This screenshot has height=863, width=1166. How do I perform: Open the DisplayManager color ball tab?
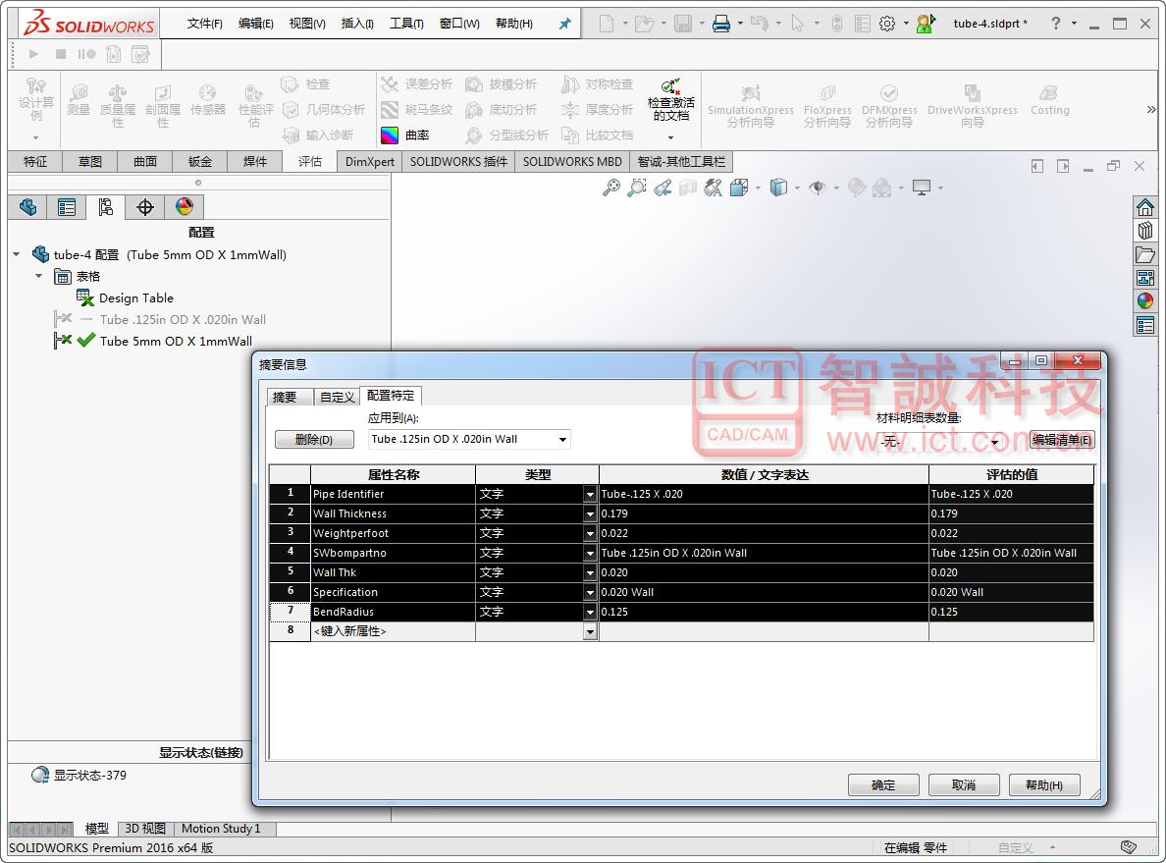coord(184,207)
